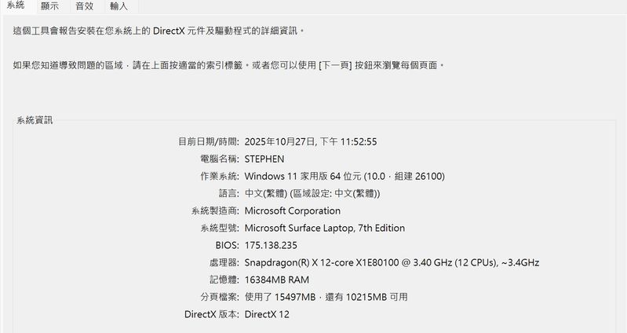Click the Surface Laptop system model value
Screen dimensions: 627x333
tap(325, 228)
